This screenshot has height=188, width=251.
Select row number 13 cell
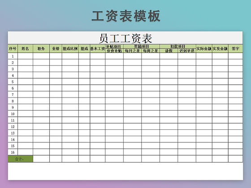coord(13,132)
